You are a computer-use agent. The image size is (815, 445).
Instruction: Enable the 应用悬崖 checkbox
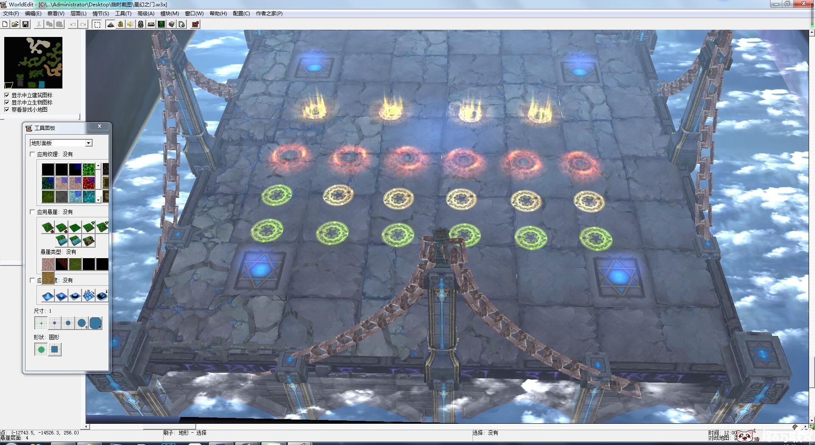tap(33, 212)
